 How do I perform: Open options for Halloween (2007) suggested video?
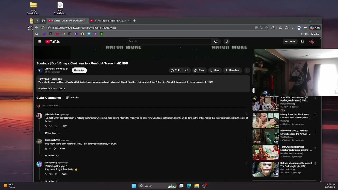tap(315, 131)
